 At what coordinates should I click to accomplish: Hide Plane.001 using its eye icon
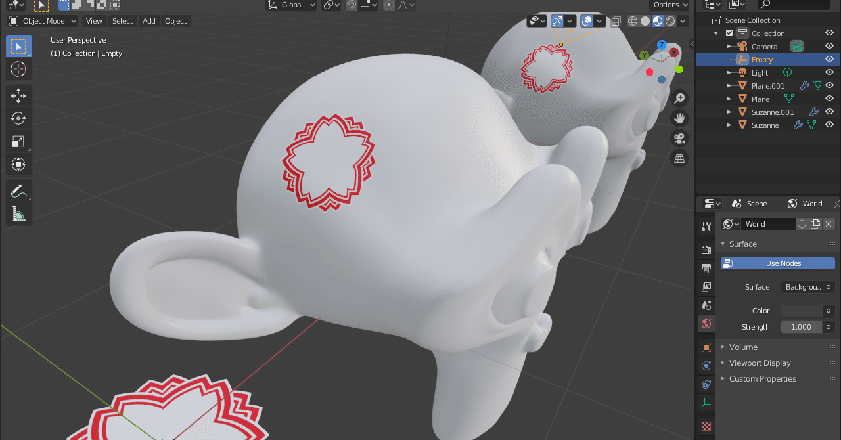pos(829,85)
